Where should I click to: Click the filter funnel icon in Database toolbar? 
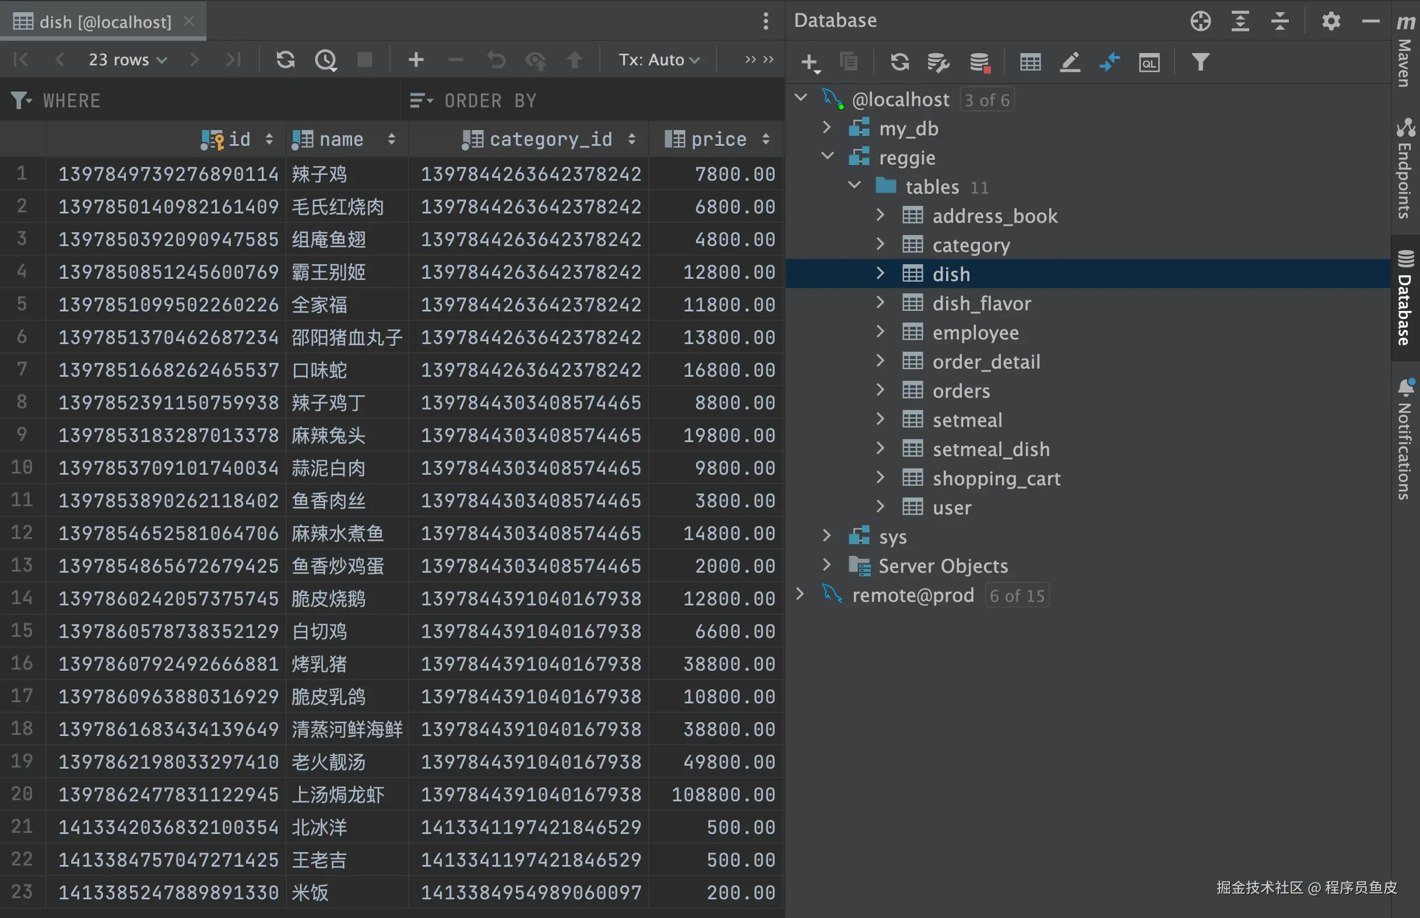click(1200, 62)
